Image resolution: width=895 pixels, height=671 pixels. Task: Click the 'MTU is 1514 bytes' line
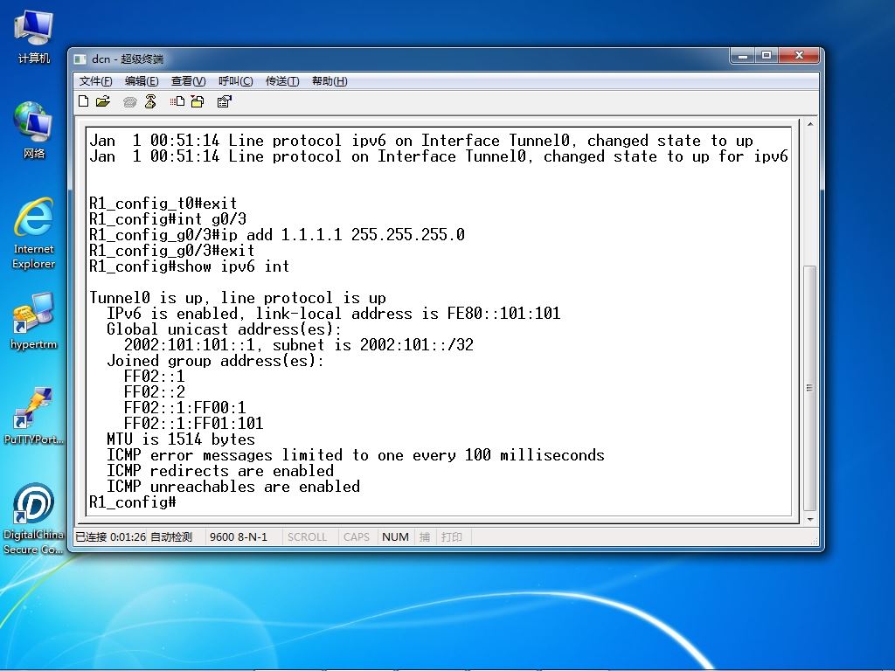coord(180,439)
